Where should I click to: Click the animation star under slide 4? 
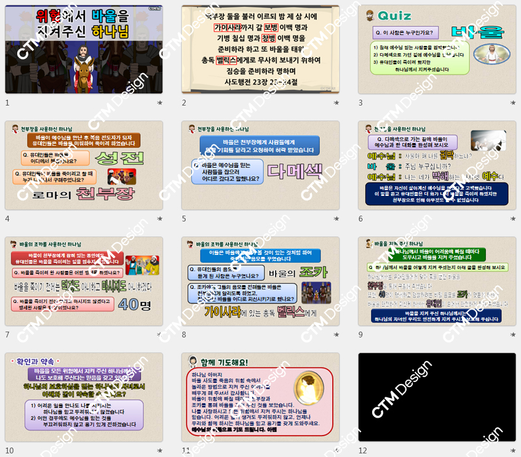coord(160,219)
